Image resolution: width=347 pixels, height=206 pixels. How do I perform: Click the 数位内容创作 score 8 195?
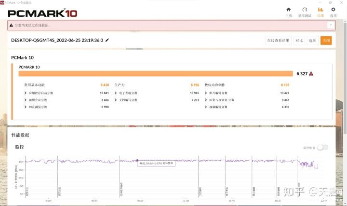click(x=285, y=85)
